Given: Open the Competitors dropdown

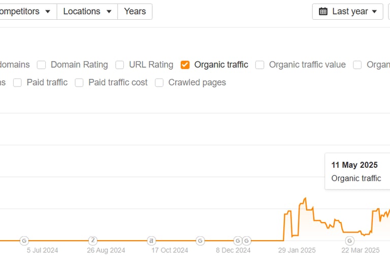Looking at the screenshot, I should pos(25,11).
